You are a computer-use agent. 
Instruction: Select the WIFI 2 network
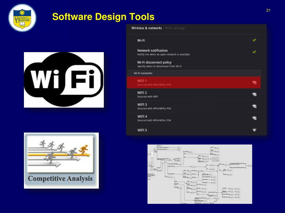pyautogui.click(x=194, y=94)
